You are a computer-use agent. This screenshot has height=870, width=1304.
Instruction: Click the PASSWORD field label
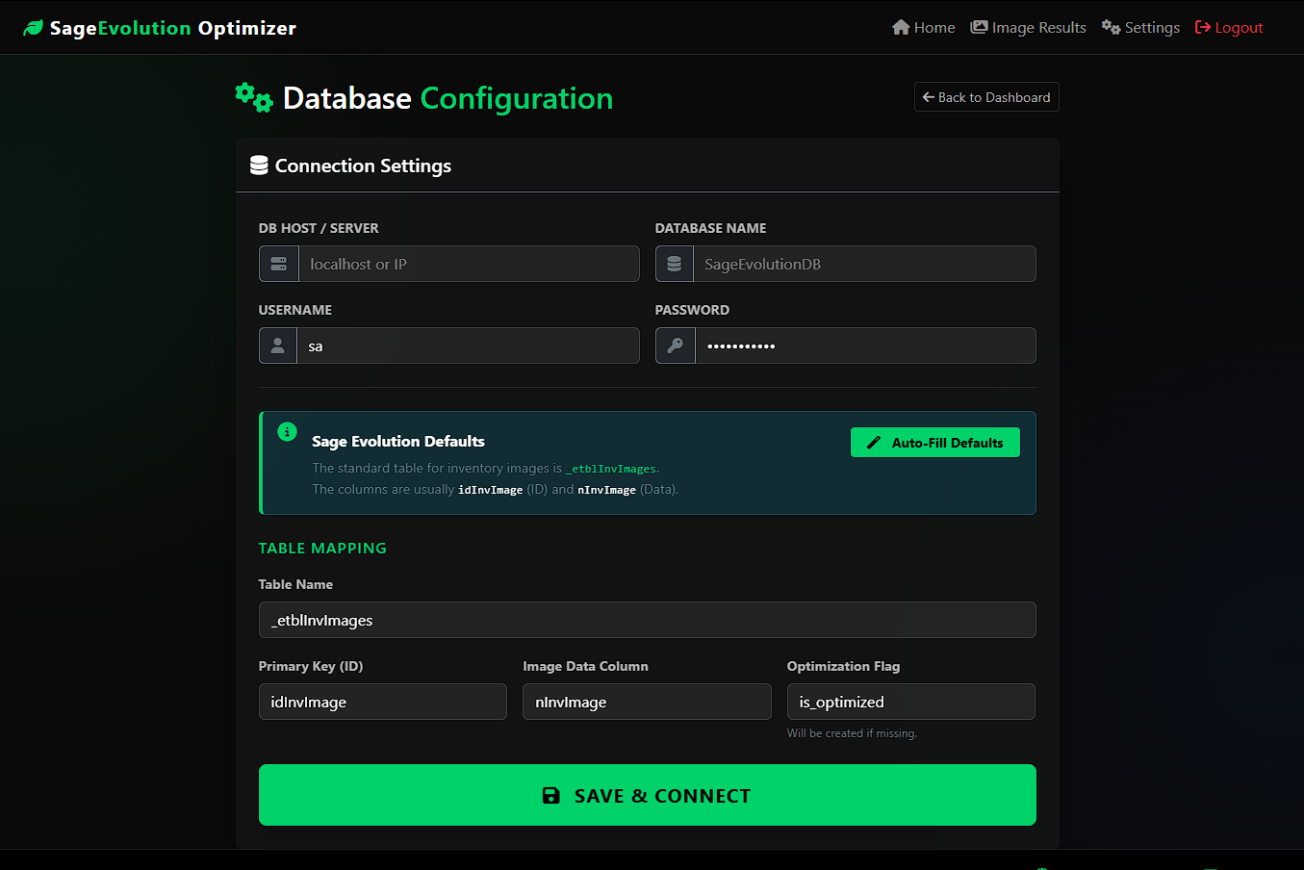click(x=692, y=310)
